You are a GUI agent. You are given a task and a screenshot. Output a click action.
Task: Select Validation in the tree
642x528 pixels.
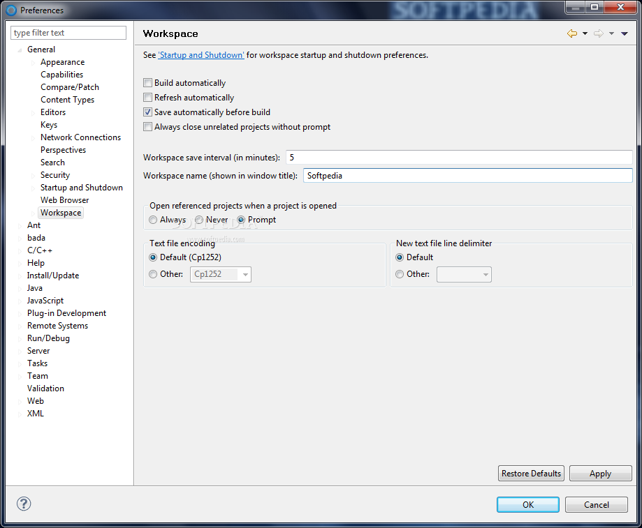tap(45, 389)
